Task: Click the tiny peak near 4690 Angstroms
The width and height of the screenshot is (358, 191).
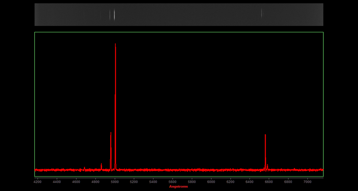Action: 85,168
